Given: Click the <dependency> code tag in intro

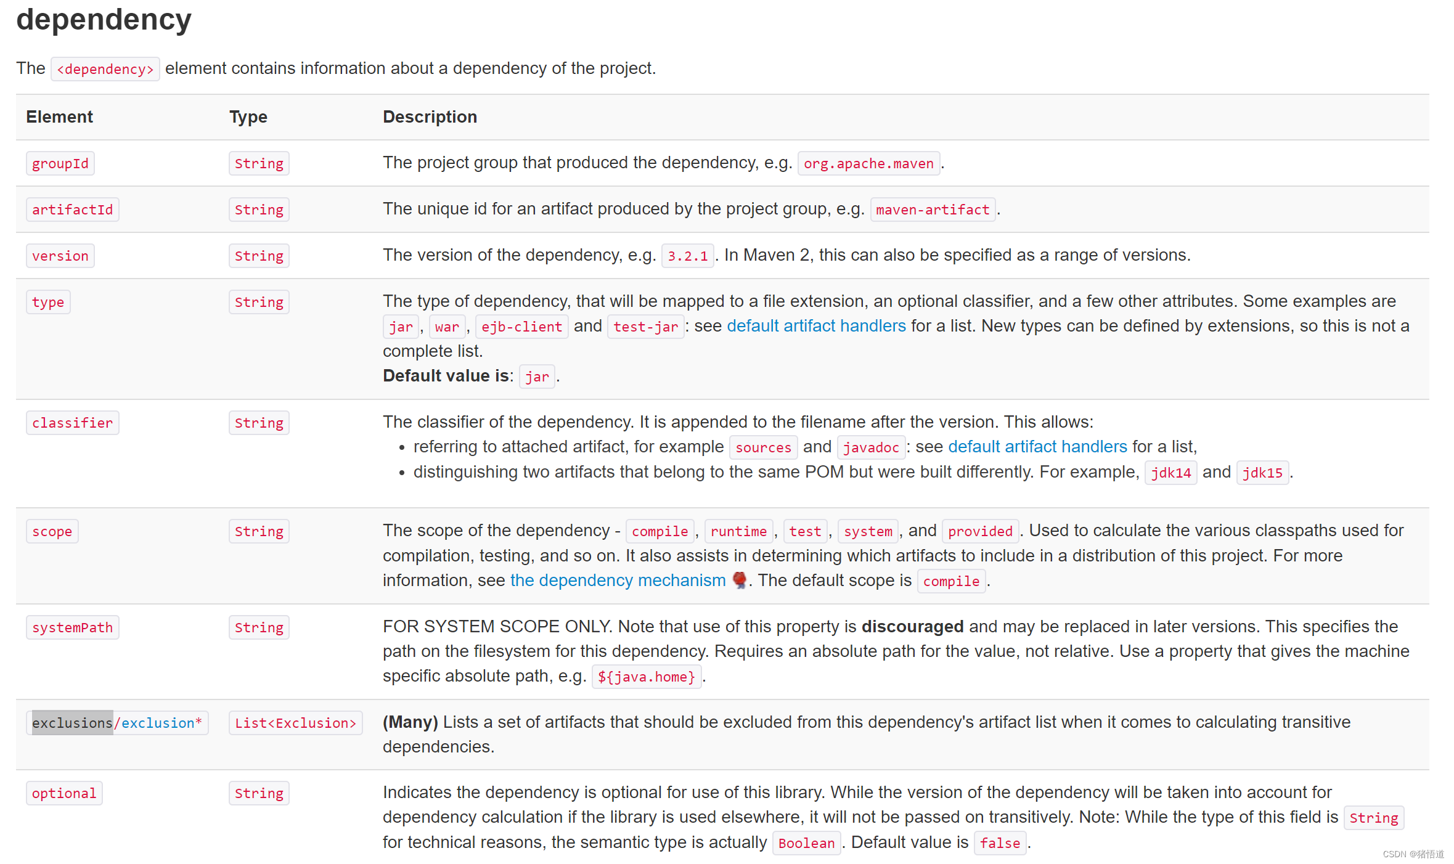Looking at the screenshot, I should pos(105,70).
